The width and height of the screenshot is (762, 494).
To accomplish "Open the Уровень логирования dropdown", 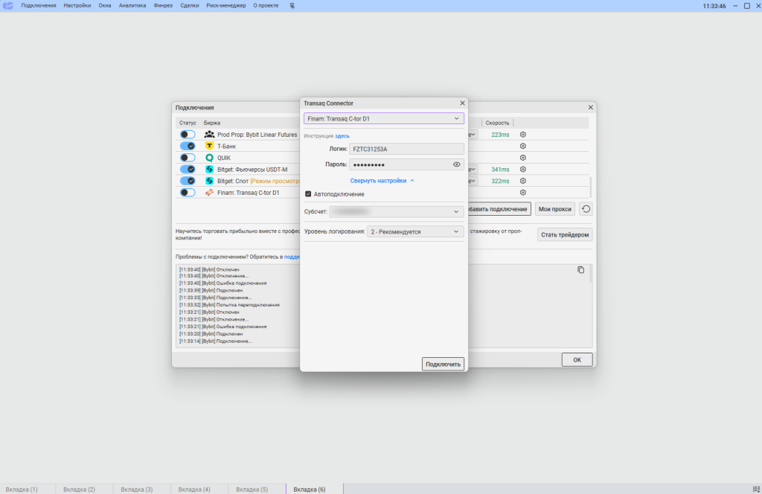I will point(414,231).
